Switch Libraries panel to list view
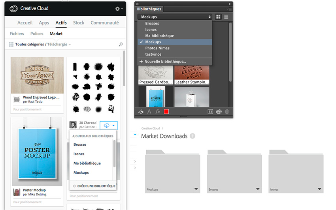The image size is (336, 210). (x=226, y=17)
